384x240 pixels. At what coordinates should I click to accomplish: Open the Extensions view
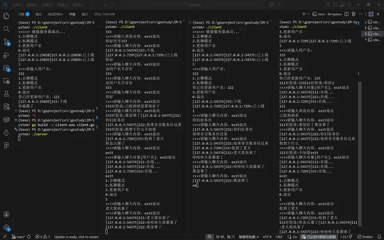6,68
